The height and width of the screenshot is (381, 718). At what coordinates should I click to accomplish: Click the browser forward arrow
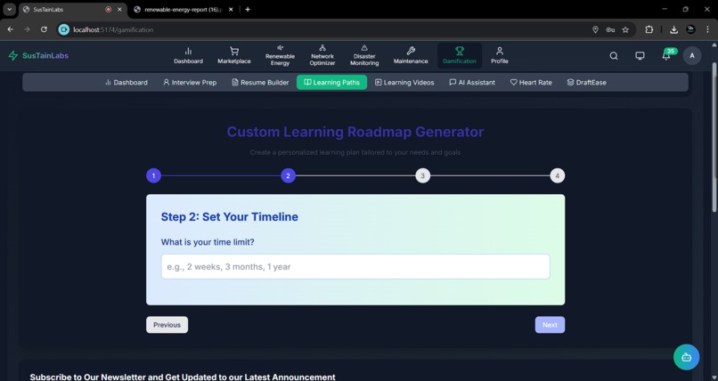pos(27,29)
